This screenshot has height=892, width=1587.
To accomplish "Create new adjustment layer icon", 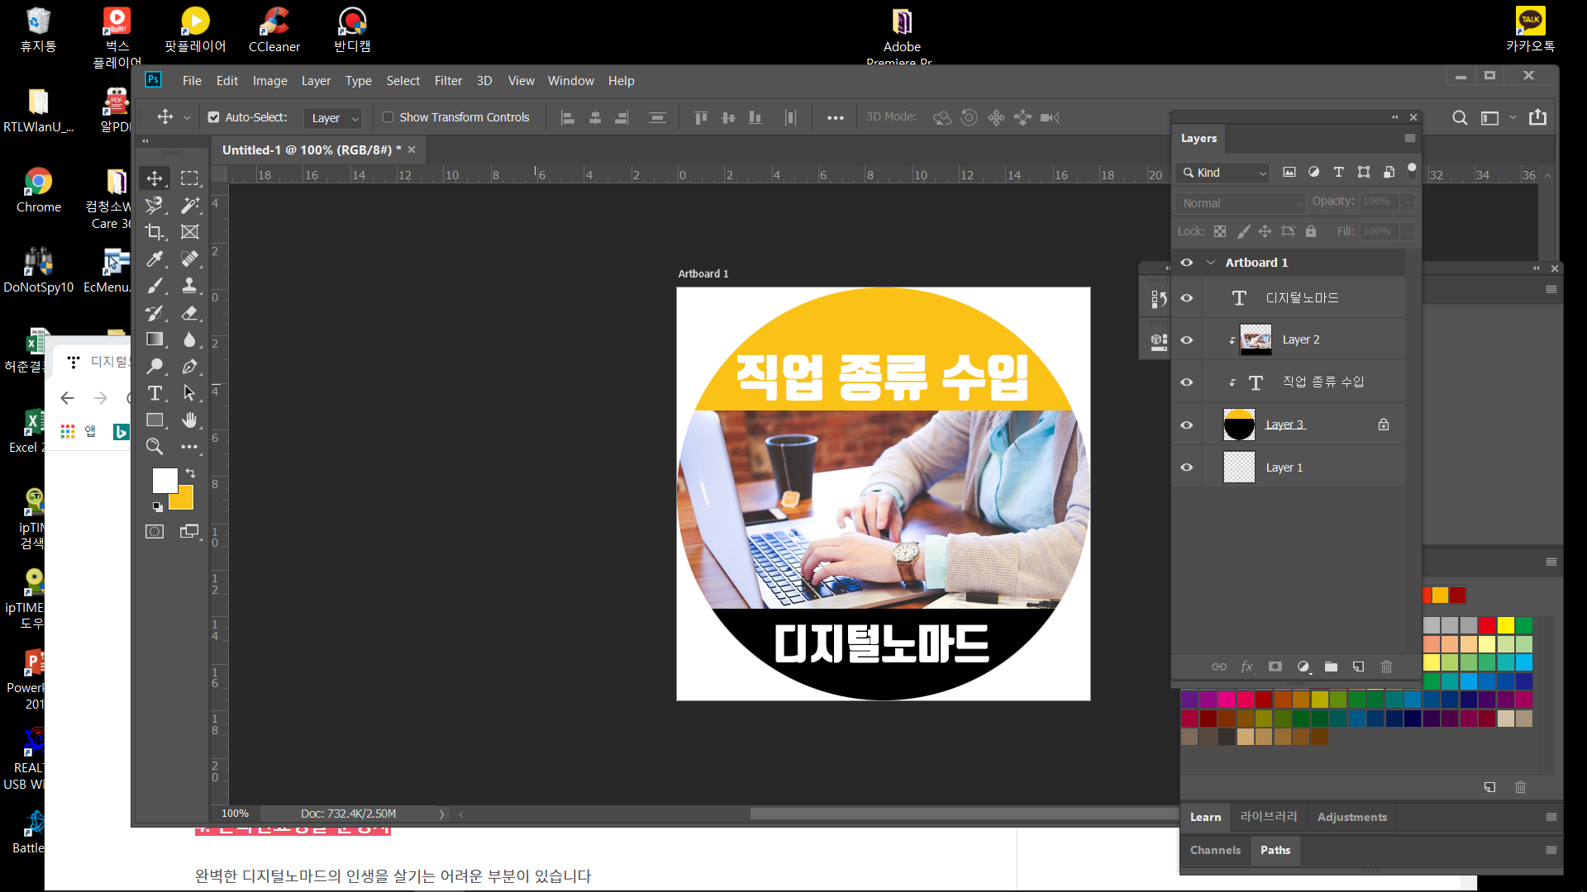I will pyautogui.click(x=1303, y=667).
